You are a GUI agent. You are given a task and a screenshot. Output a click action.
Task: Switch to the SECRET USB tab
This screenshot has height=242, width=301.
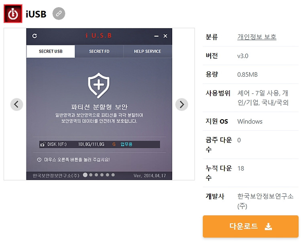click(x=51, y=51)
